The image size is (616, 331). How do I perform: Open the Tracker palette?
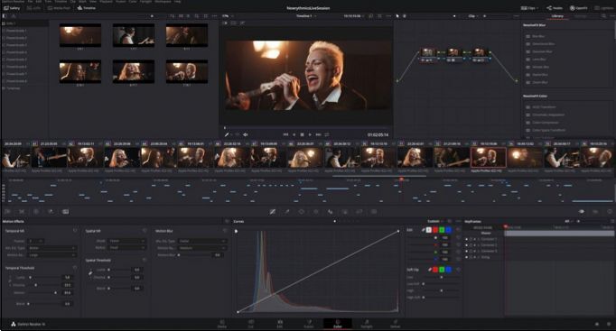316,211
